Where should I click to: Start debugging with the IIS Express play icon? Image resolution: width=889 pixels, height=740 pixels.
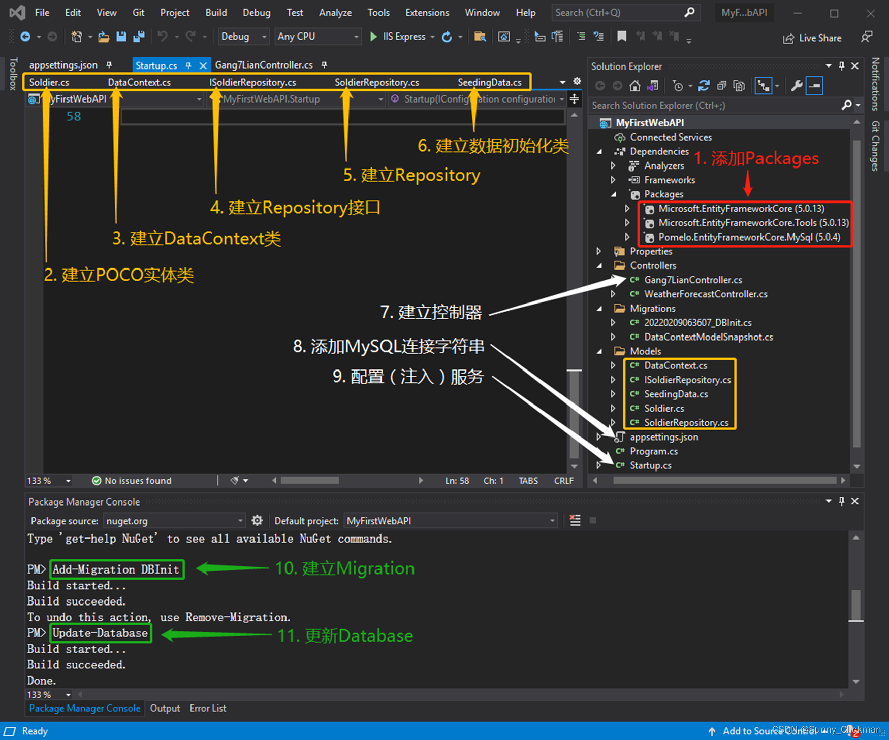click(374, 37)
